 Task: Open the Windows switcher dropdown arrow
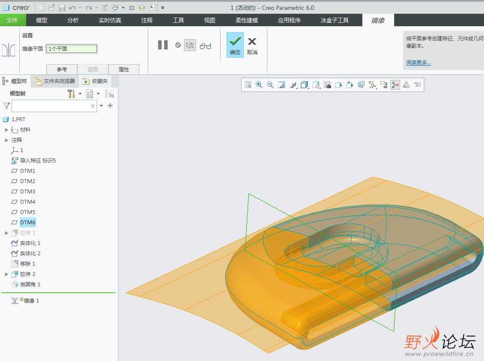click(x=123, y=8)
